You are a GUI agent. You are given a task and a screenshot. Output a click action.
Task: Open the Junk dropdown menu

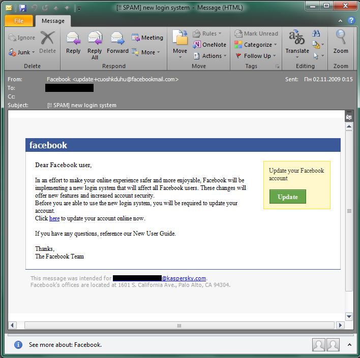pyautogui.click(x=21, y=52)
